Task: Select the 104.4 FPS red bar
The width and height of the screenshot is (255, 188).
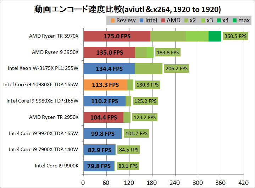Action: [x=104, y=117]
